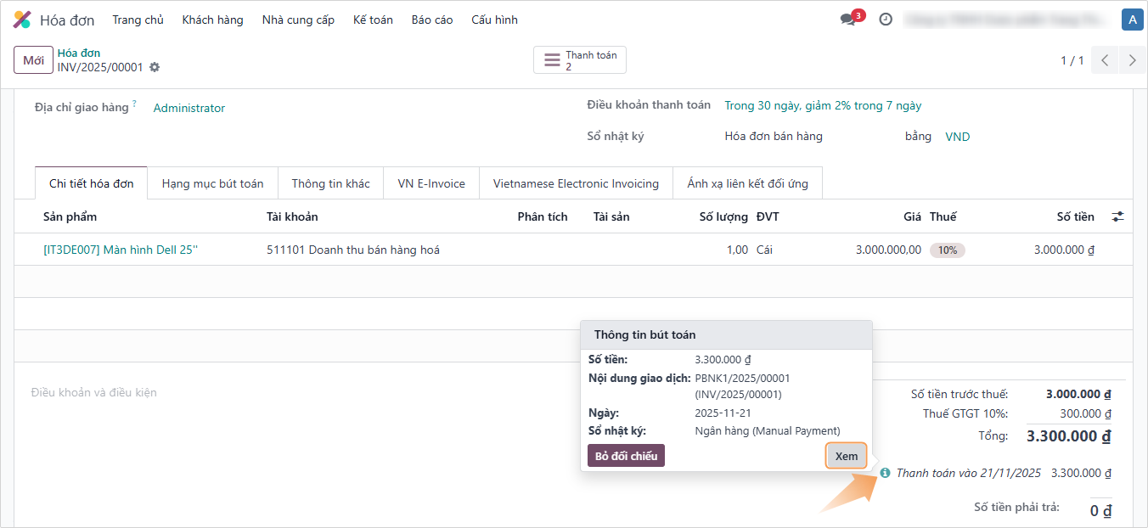This screenshot has height=528, width=1148.
Task: Open the activities clock icon
Action: (x=886, y=20)
